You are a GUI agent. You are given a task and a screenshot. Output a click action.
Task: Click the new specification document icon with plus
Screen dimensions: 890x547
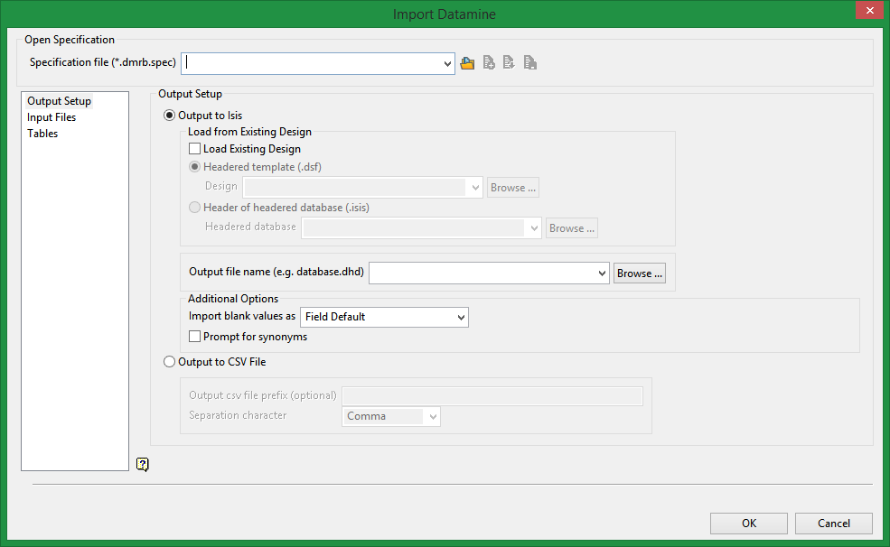coord(489,63)
